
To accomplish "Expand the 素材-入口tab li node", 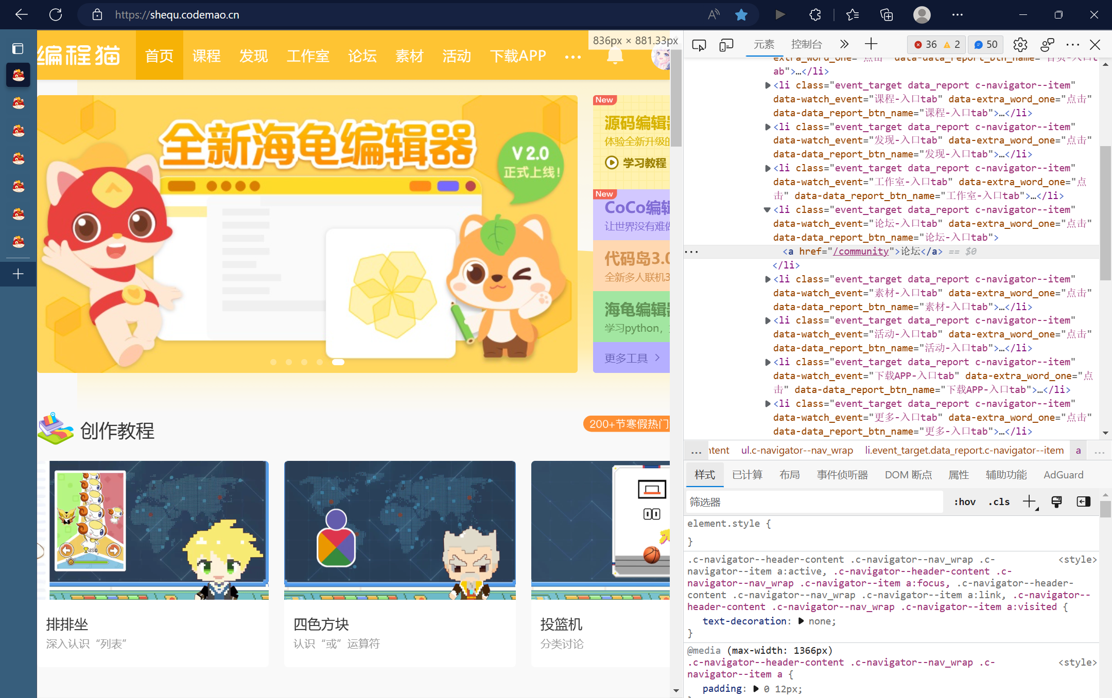I will click(x=768, y=279).
